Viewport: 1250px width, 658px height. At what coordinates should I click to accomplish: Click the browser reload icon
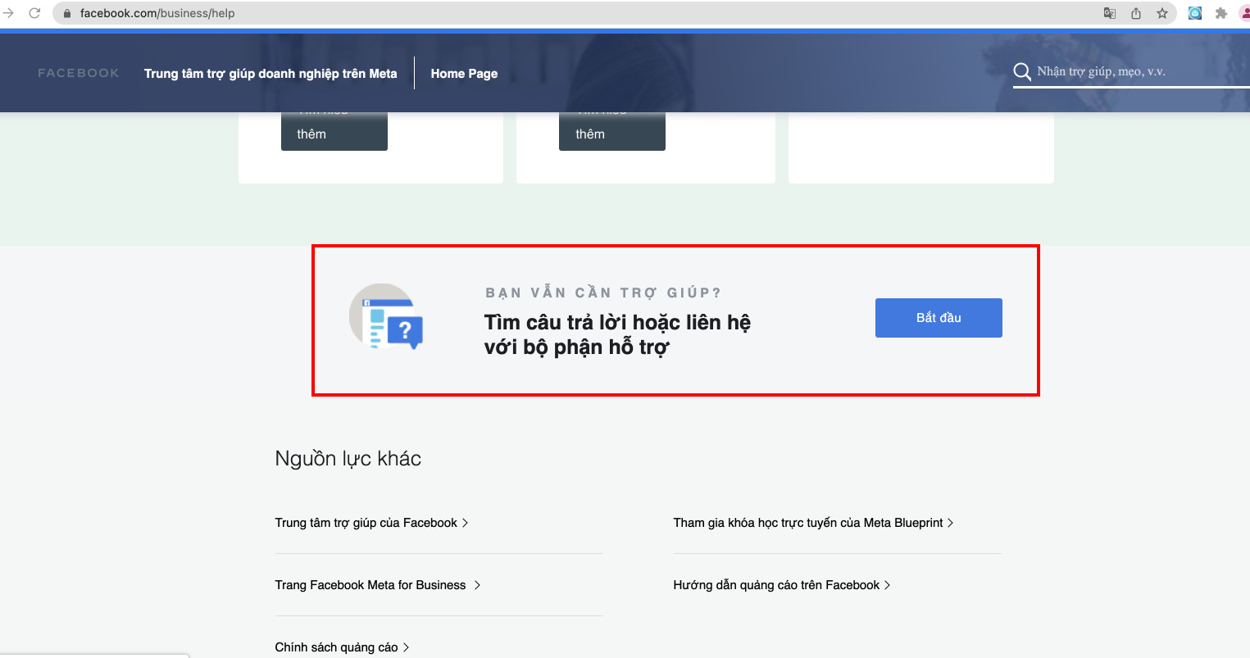point(34,13)
